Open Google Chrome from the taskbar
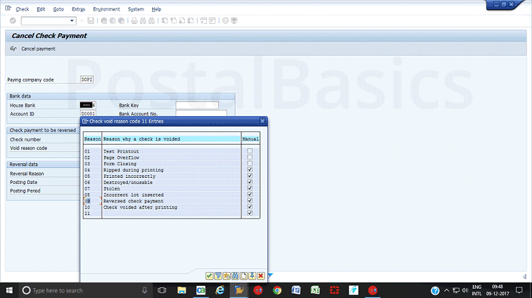 coord(277,290)
